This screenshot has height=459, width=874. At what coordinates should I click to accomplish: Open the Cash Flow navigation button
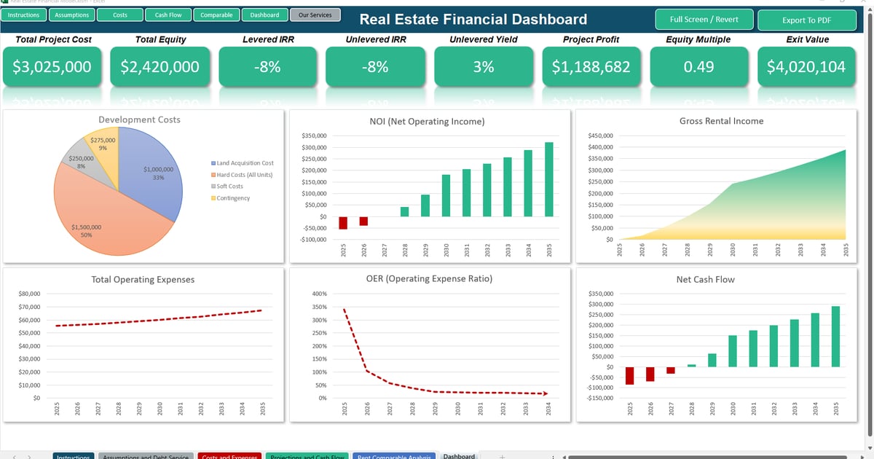point(168,15)
